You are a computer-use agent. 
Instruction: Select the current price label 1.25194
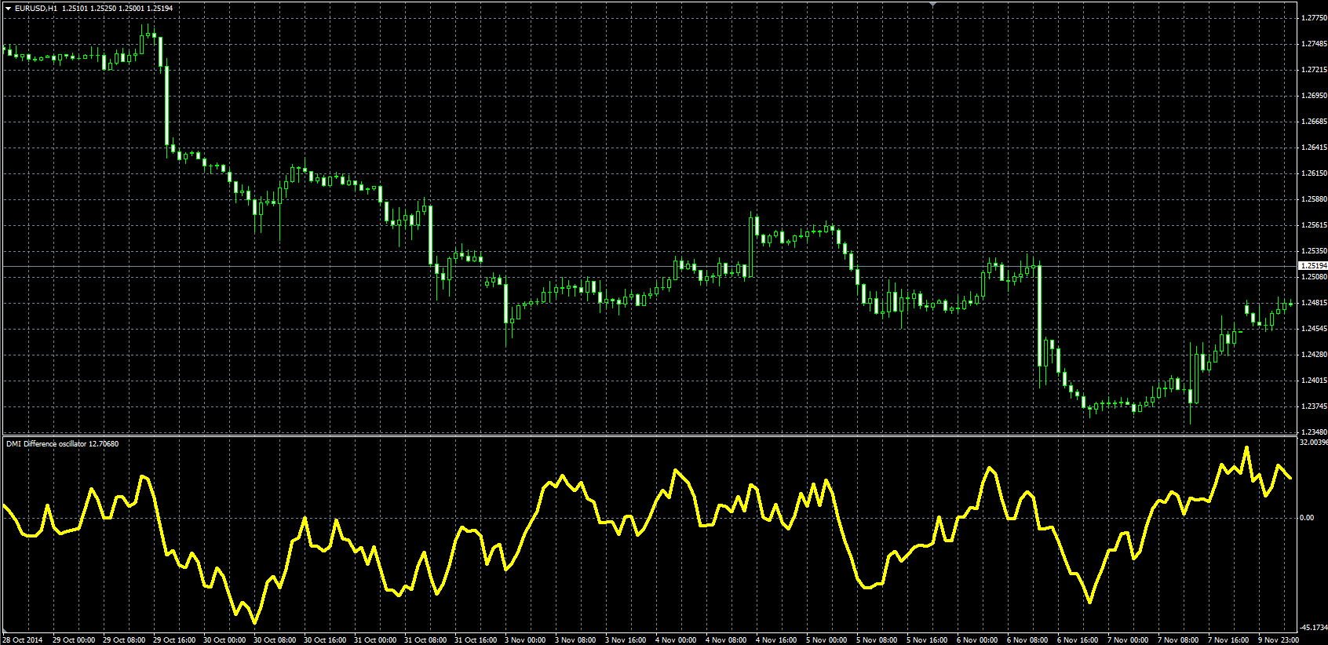(x=1313, y=266)
